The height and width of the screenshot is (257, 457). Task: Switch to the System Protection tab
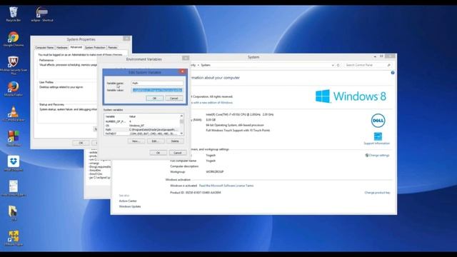[95, 48]
